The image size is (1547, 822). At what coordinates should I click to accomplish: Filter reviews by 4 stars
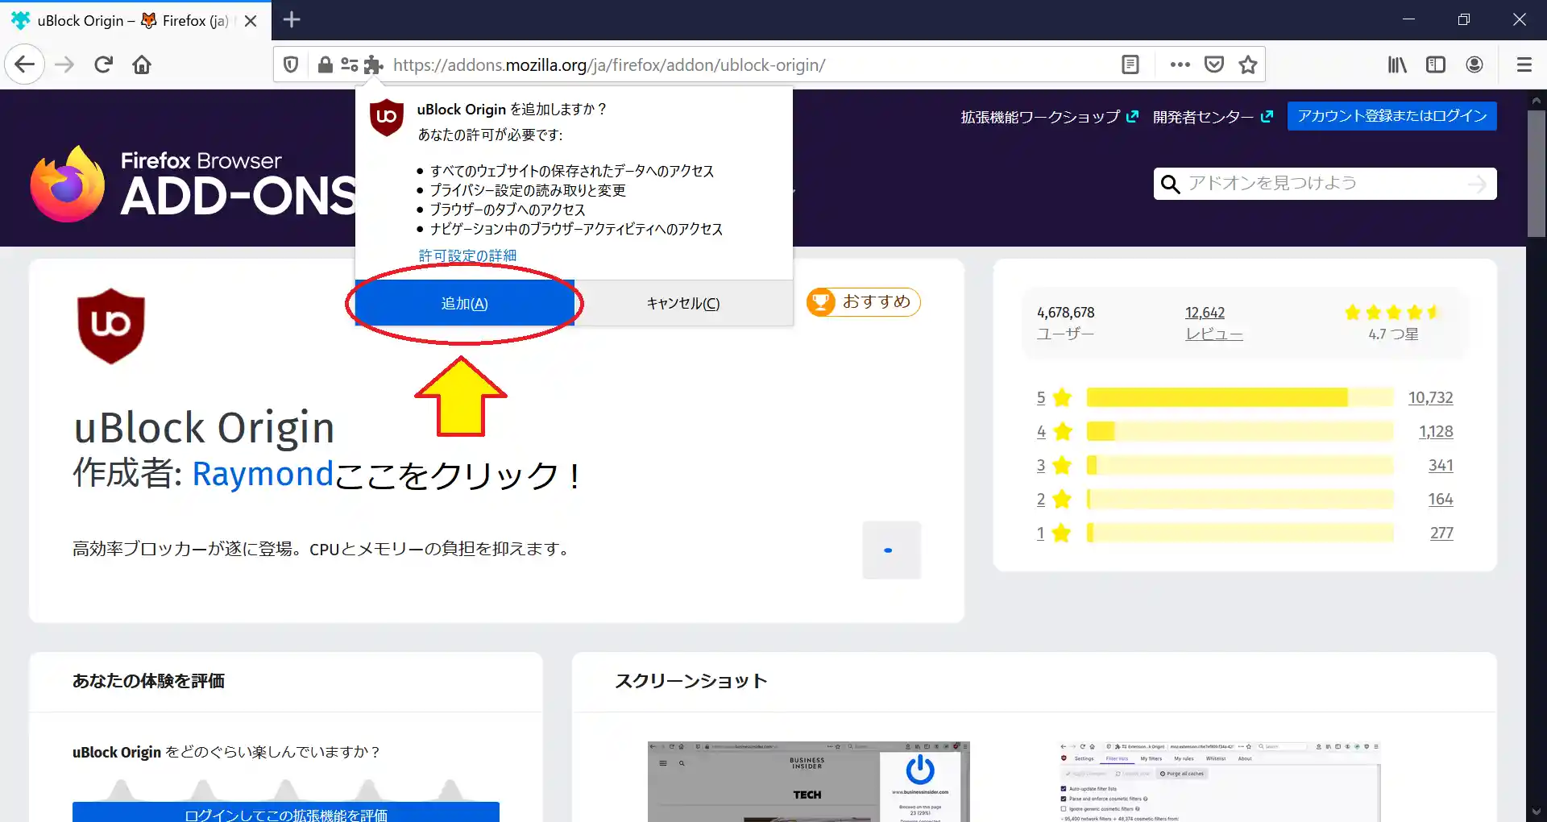tap(1054, 431)
